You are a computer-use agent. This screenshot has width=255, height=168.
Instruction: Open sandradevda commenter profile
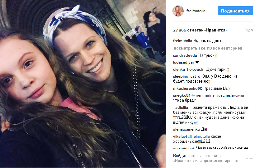185,55
